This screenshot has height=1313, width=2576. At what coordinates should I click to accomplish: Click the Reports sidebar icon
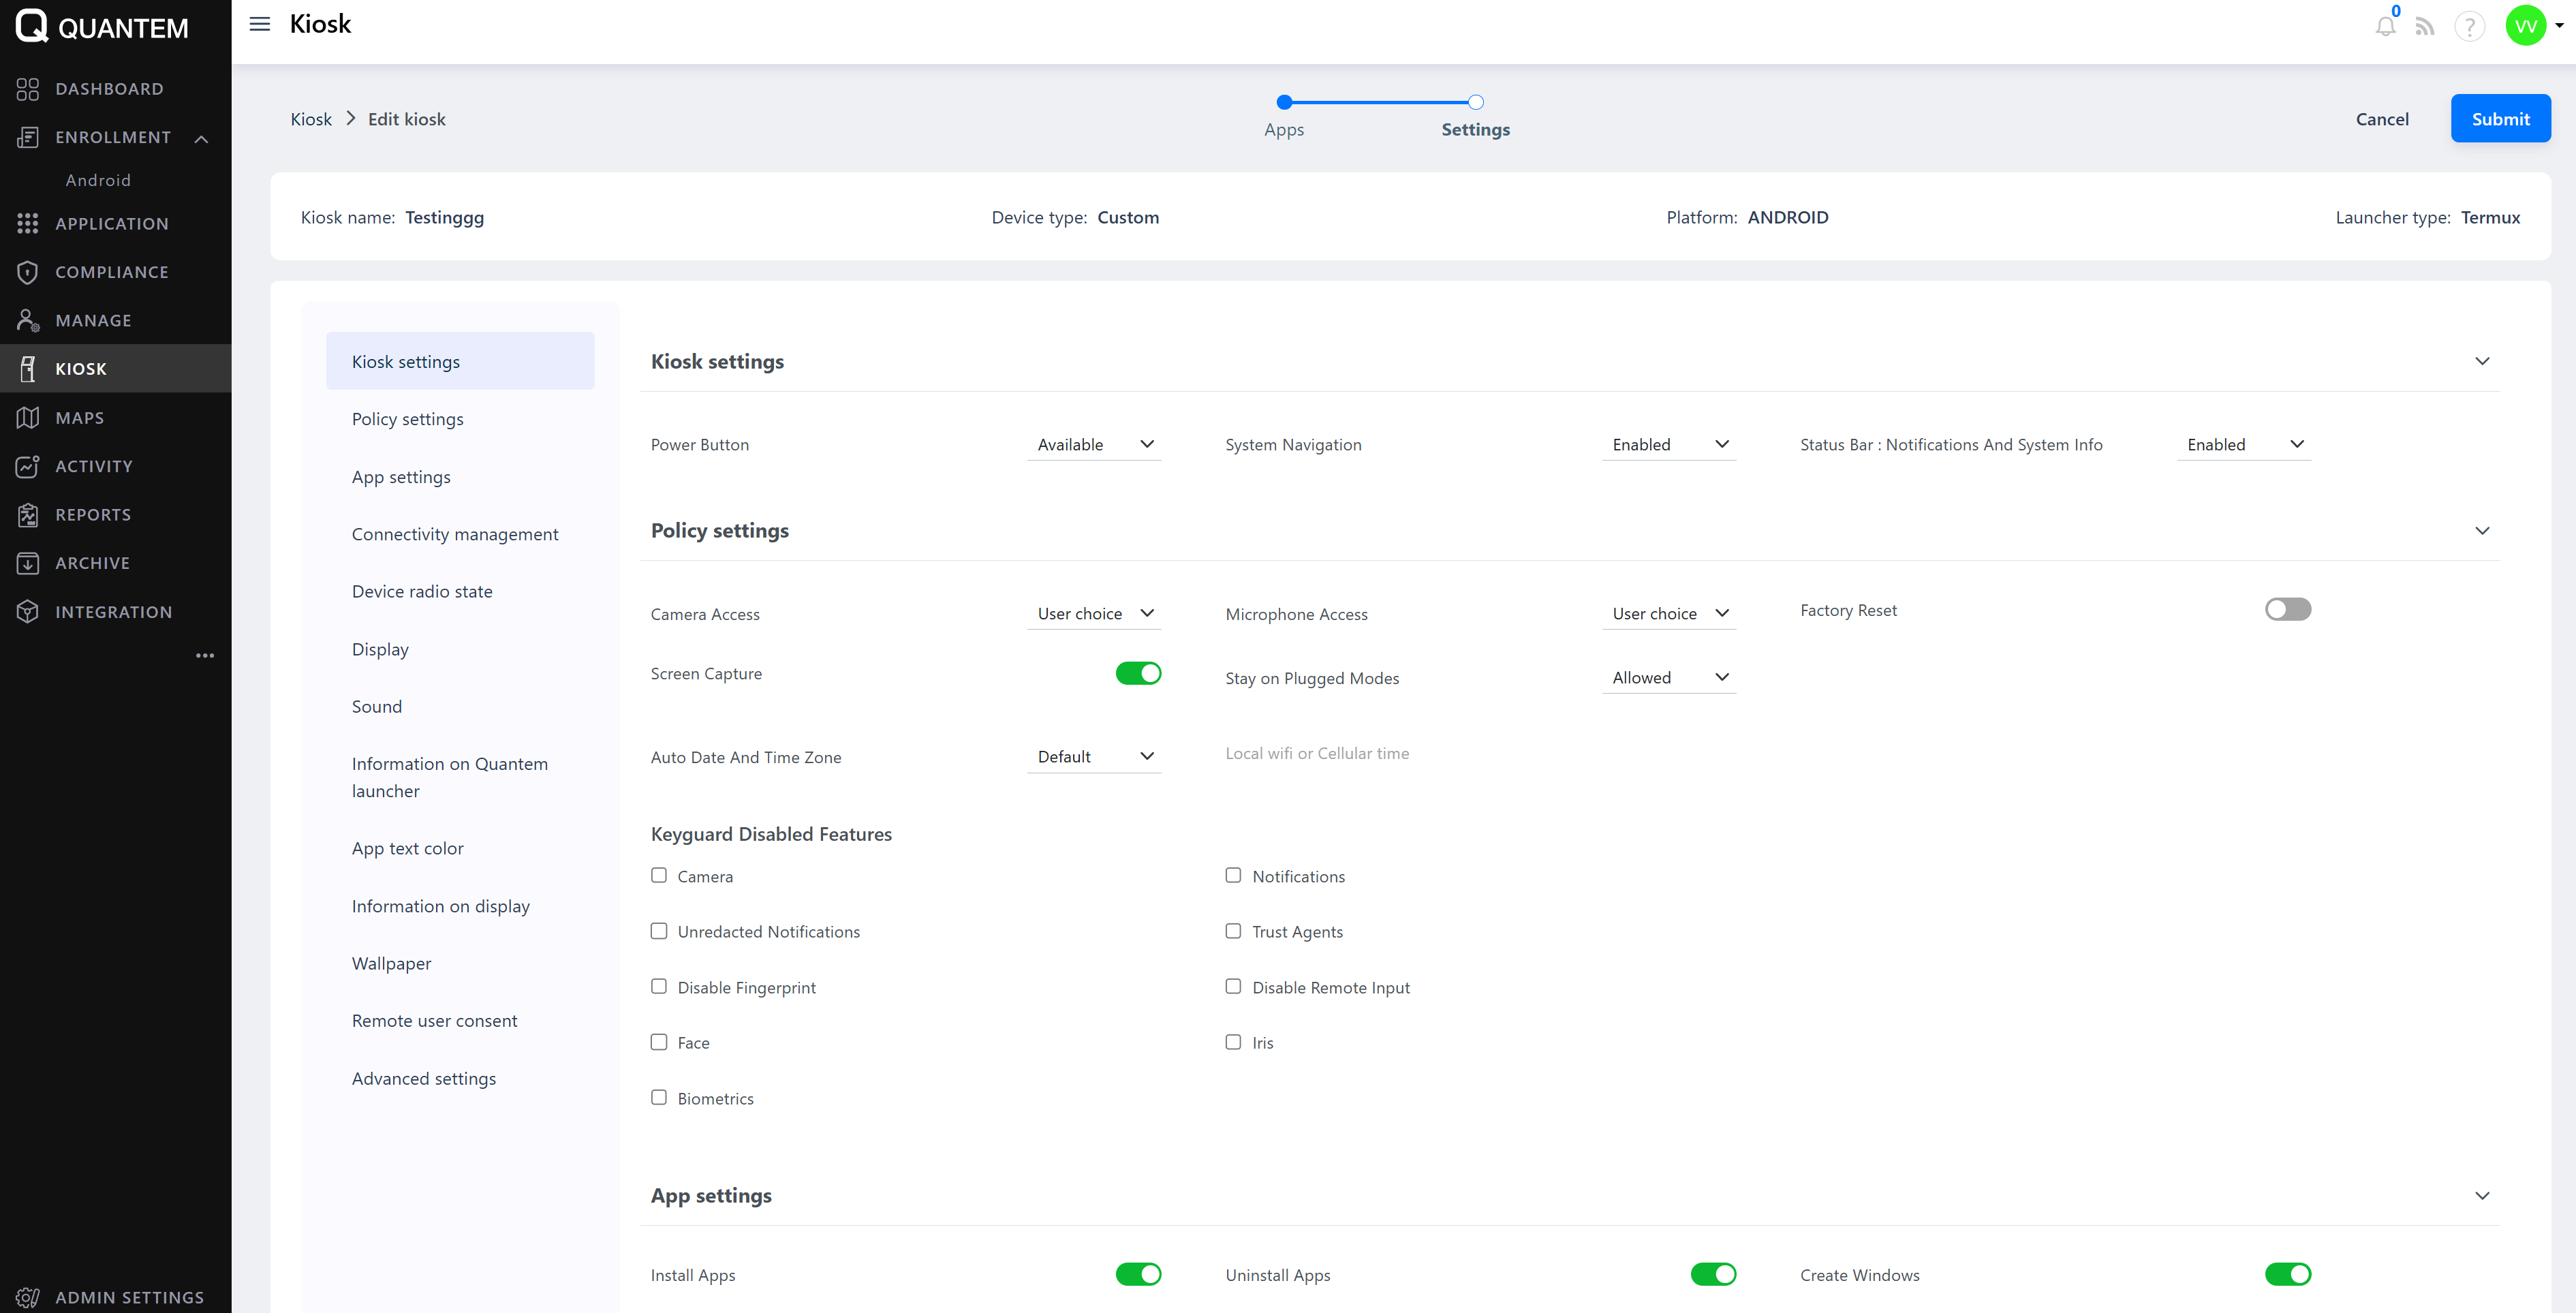(x=28, y=515)
